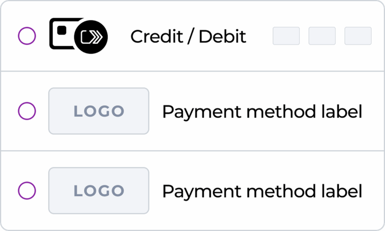Click blank space between Credit / Debit and card placeholders

pos(260,36)
